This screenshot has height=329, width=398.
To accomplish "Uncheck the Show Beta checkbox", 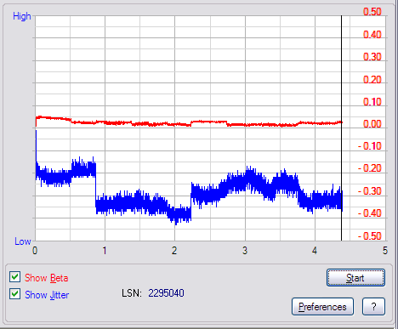I will click(14, 277).
